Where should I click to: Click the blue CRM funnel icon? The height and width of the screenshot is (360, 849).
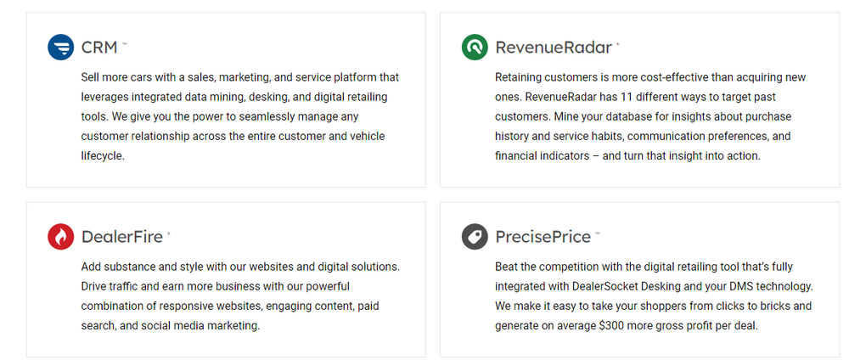(x=61, y=47)
